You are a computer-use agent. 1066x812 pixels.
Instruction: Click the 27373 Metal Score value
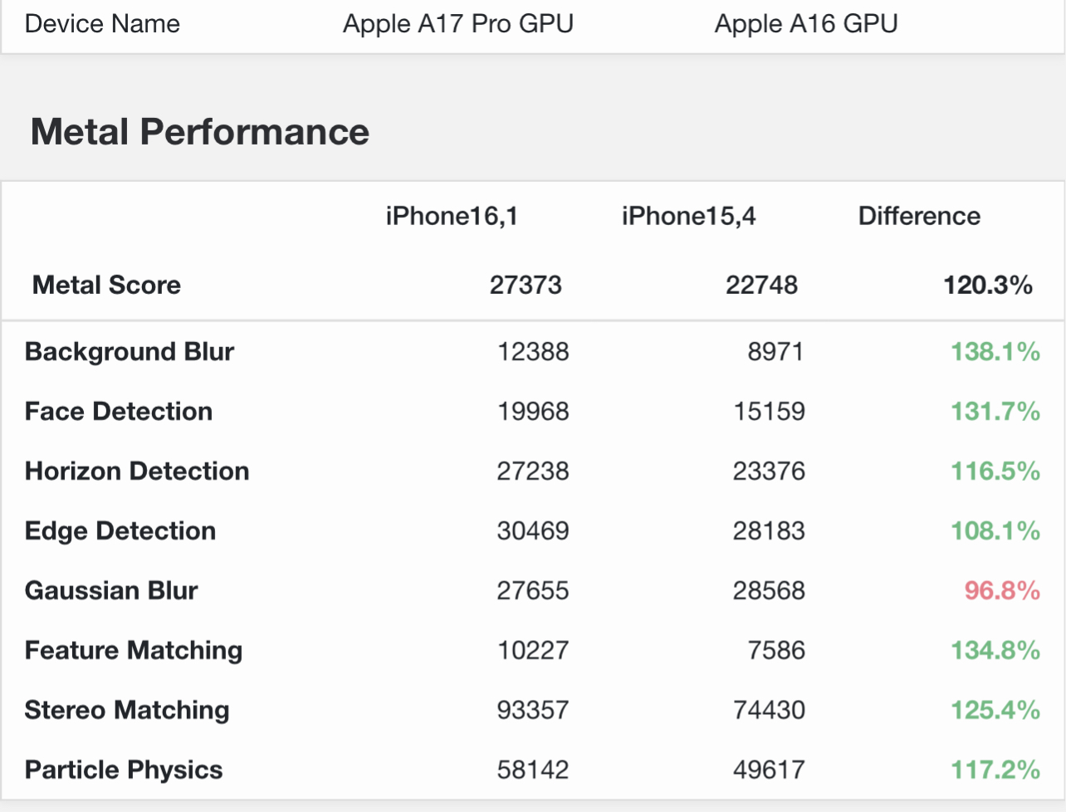tap(526, 285)
